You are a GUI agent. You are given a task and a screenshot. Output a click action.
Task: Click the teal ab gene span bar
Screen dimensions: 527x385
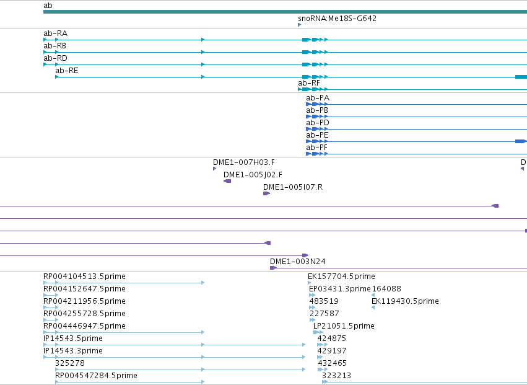click(x=285, y=12)
